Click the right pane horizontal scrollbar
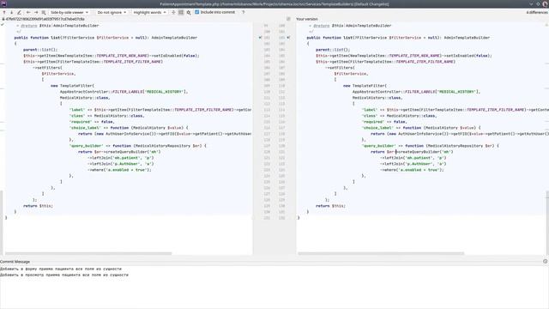Screen dimensions: 549x309 pyautogui.click(x=381, y=253)
